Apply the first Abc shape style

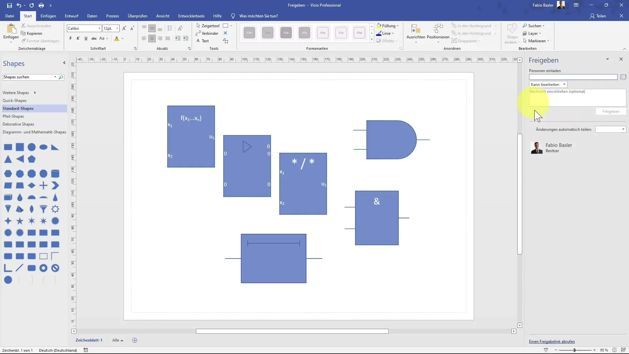click(250, 33)
